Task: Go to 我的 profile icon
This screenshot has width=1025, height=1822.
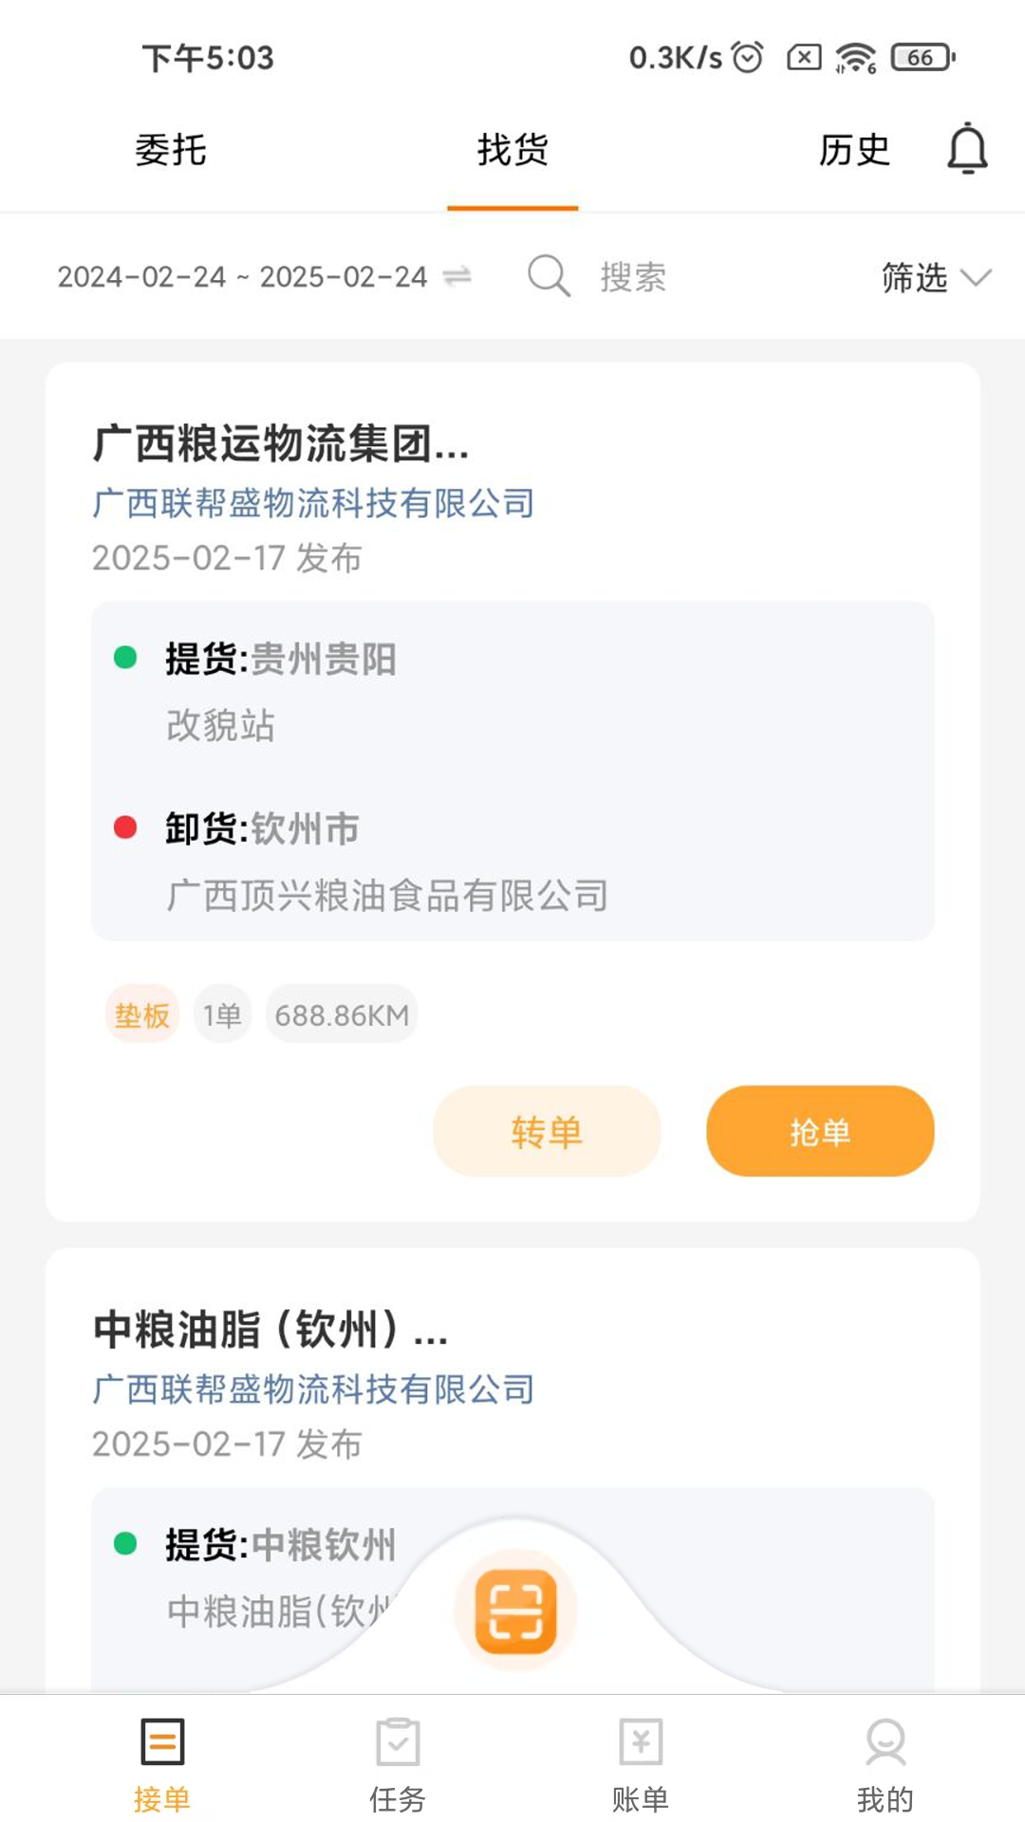Action: pyautogui.click(x=885, y=1742)
